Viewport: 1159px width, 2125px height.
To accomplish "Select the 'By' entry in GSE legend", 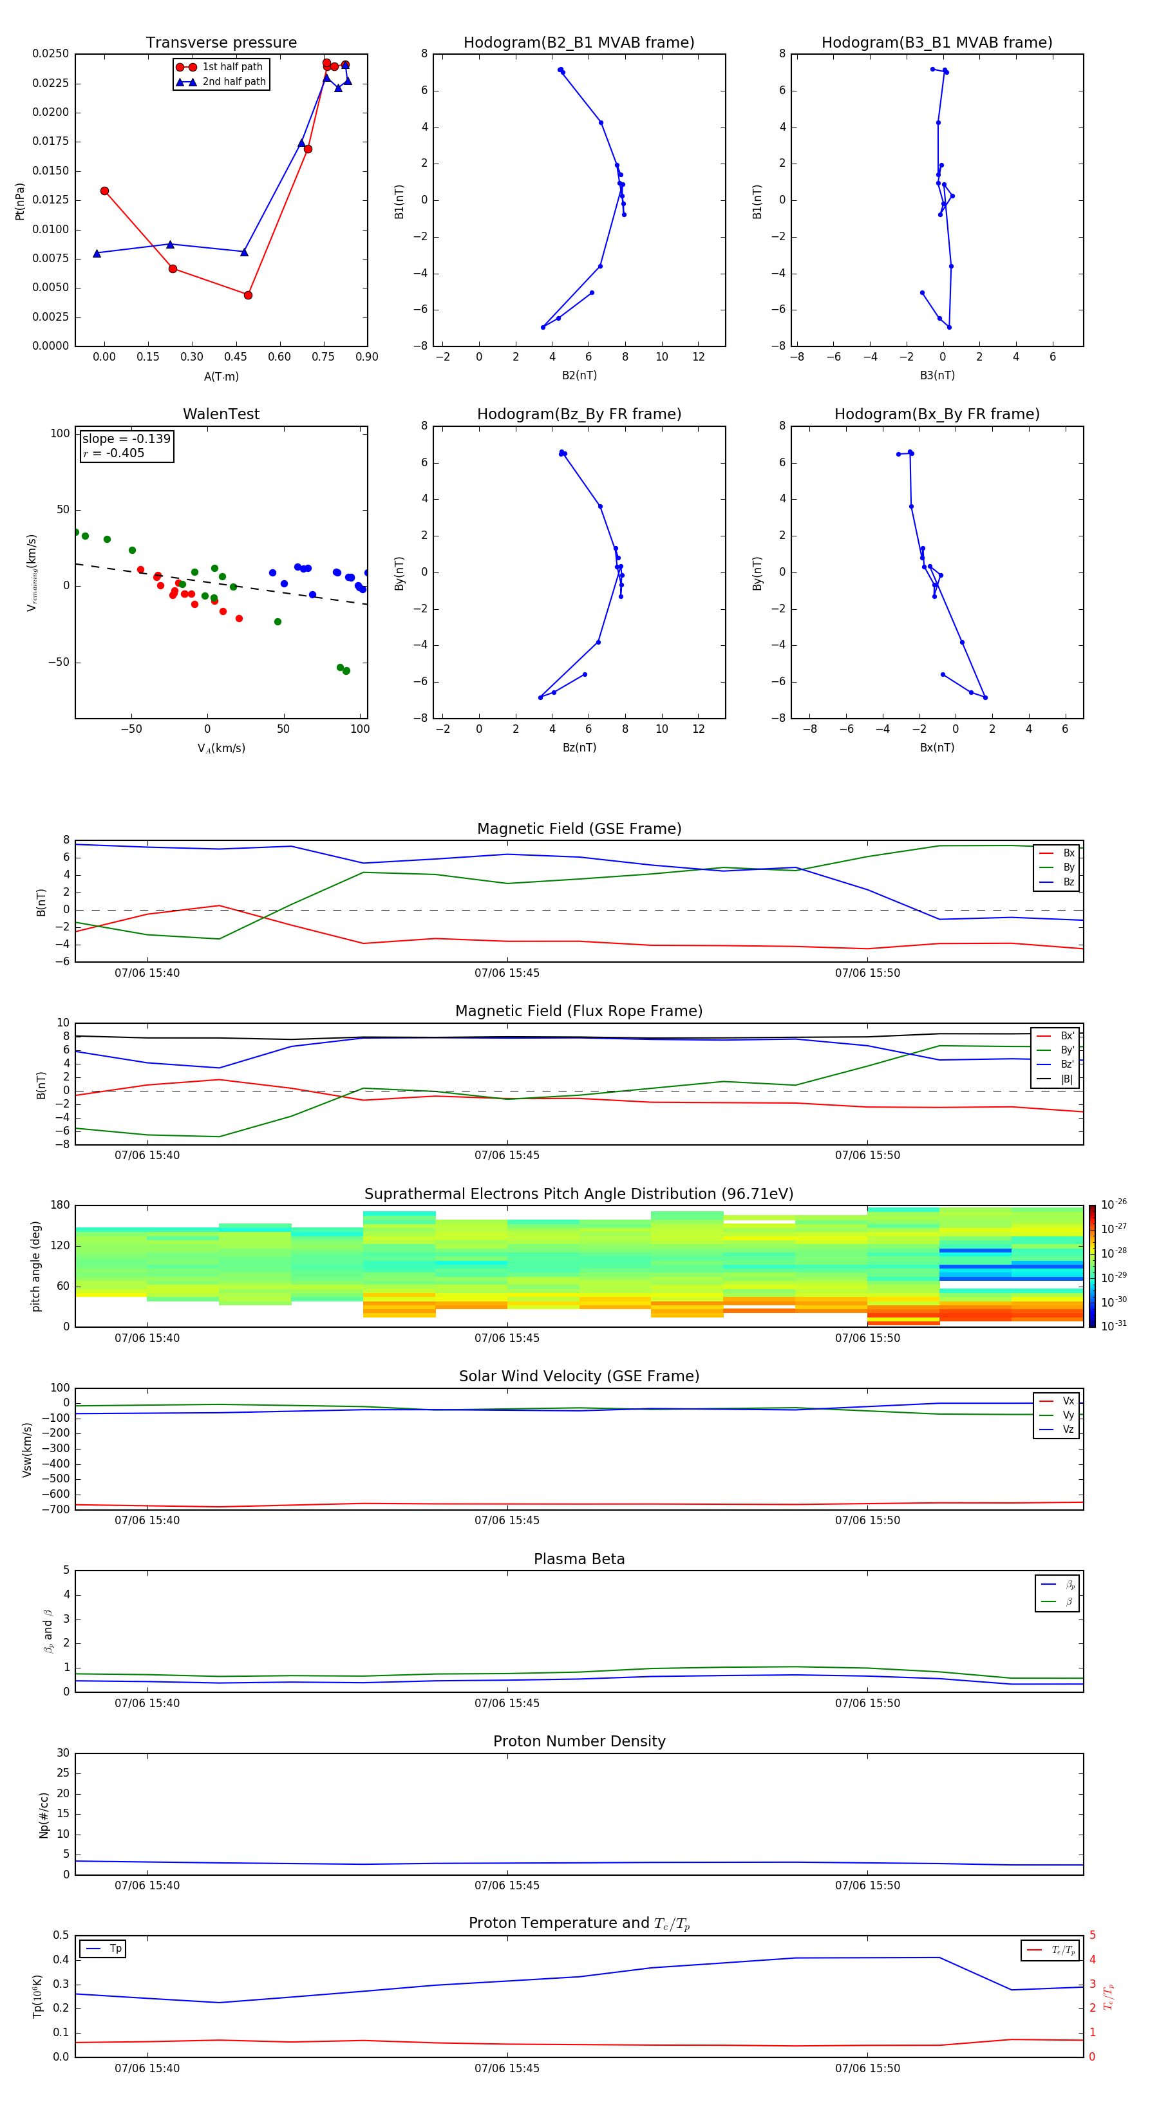I will (x=1057, y=867).
